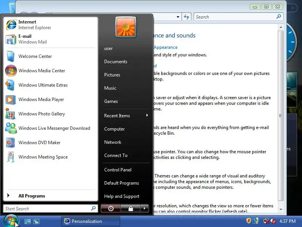Launch Windows Media Center icon
This screenshot has width=302, height=227.
point(11,71)
